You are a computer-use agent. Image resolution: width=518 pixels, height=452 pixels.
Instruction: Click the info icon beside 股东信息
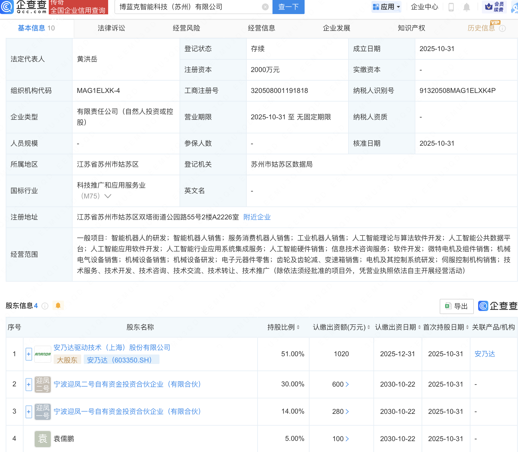pyautogui.click(x=45, y=306)
